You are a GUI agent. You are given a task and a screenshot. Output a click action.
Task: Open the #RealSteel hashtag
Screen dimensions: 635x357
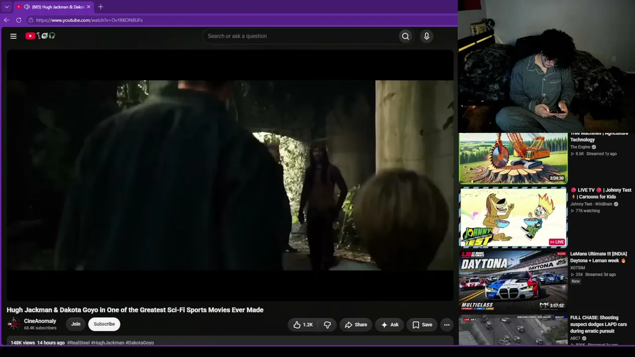[x=78, y=343]
